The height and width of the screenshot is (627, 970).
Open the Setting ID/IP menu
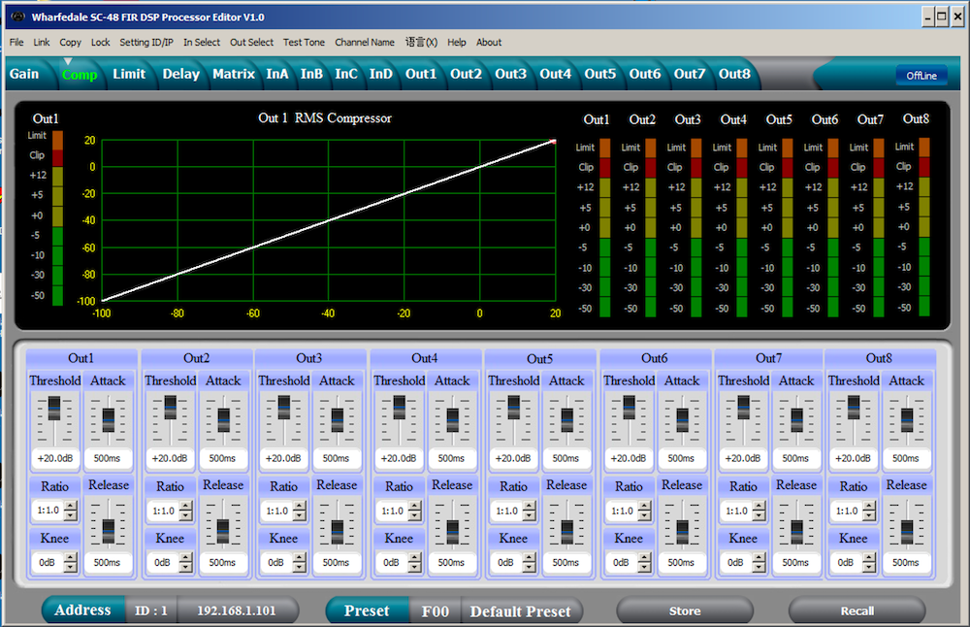145,42
